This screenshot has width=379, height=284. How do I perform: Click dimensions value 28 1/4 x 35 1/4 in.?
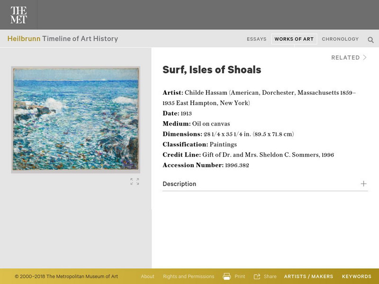coord(227,134)
